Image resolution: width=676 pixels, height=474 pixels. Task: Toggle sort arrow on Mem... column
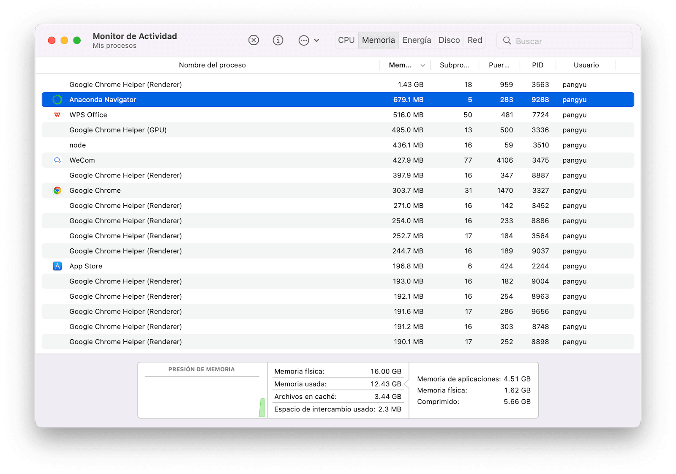422,65
